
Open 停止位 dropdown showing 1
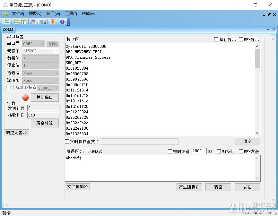tap(40, 66)
